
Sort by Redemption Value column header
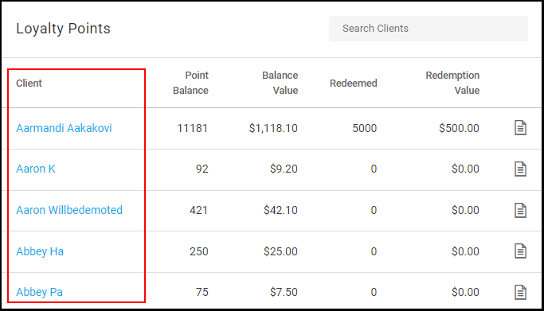(x=452, y=83)
